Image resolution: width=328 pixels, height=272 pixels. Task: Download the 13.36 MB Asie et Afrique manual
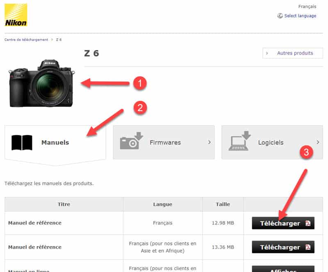(x=283, y=247)
